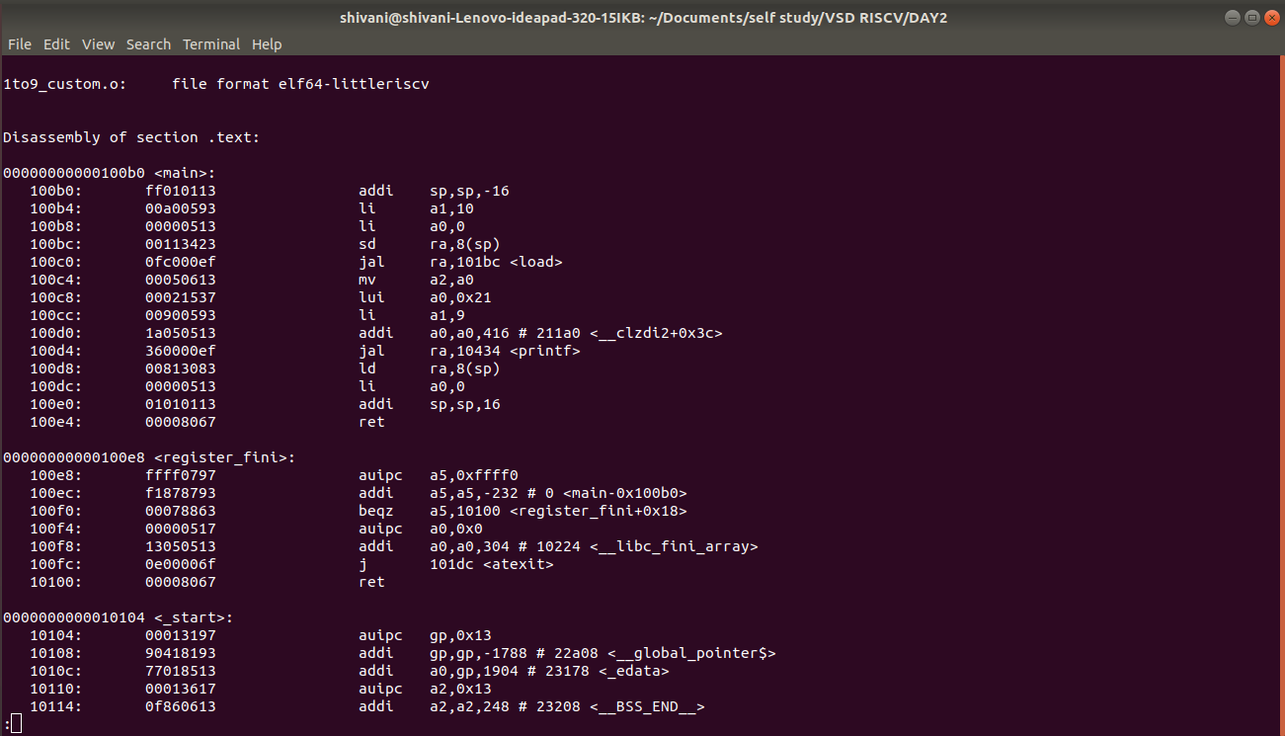Click the 'li a1,10' instruction
1285x736 pixels.
click(x=416, y=208)
